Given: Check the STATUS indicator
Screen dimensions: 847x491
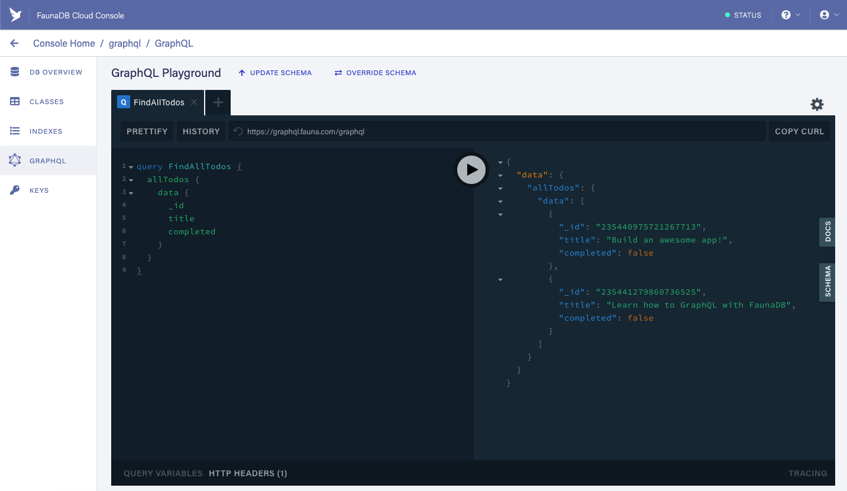Looking at the screenshot, I should click(743, 15).
